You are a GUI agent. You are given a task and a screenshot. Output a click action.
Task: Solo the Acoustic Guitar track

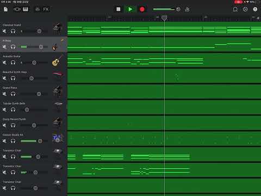13,63
